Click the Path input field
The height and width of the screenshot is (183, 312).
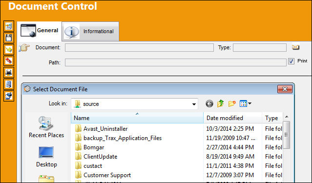point(176,62)
